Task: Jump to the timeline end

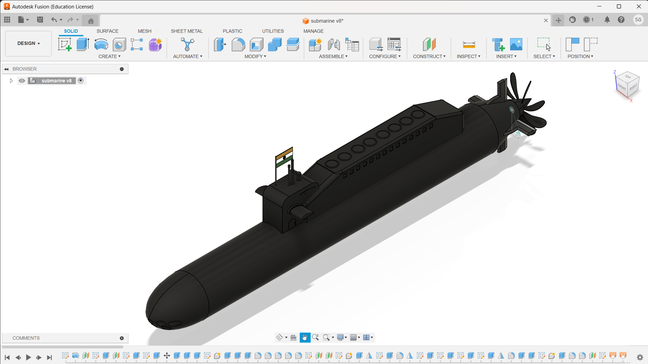Action: [x=50, y=357]
